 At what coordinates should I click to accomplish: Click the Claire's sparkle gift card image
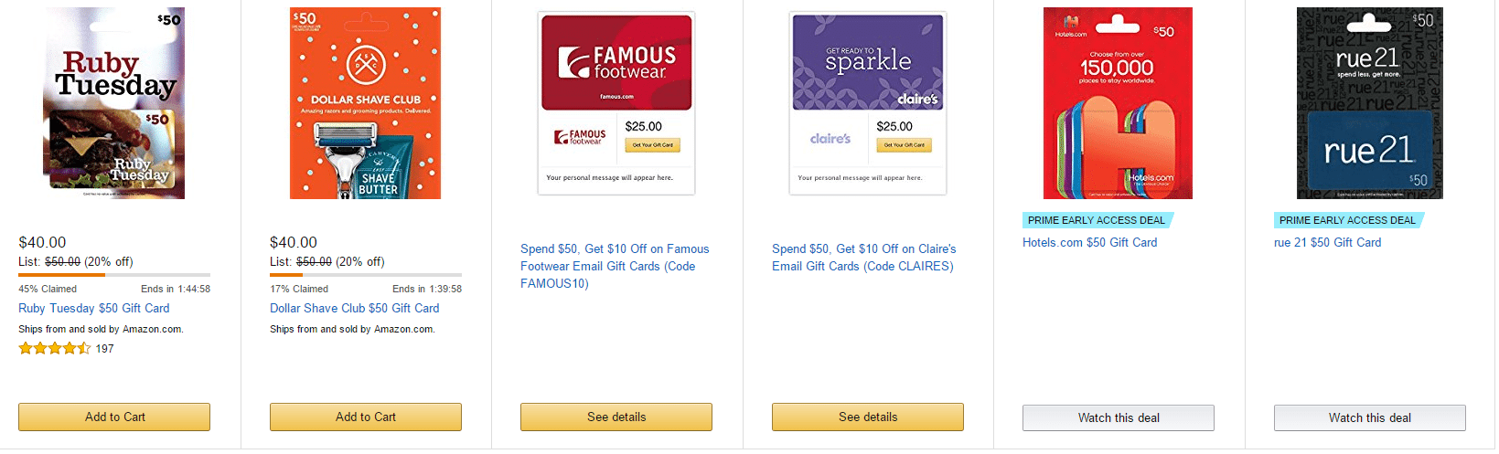867,103
